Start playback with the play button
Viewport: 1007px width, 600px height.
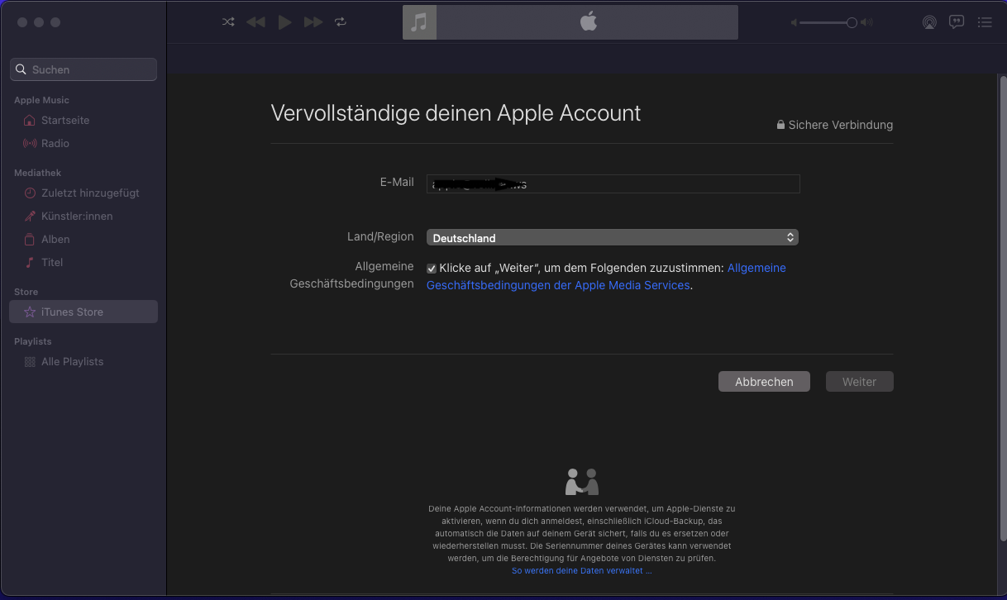284,22
